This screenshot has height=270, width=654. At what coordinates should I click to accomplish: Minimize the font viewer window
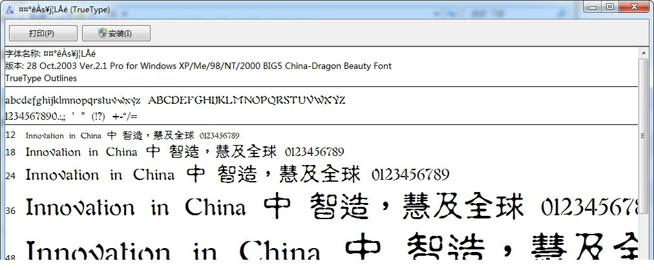click(x=593, y=7)
